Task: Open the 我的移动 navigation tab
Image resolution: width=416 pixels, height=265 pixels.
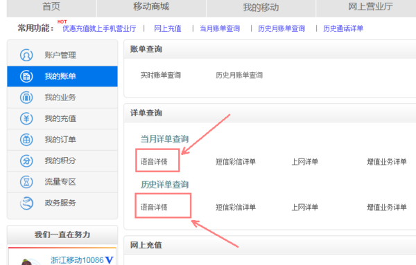Action: pyautogui.click(x=261, y=7)
